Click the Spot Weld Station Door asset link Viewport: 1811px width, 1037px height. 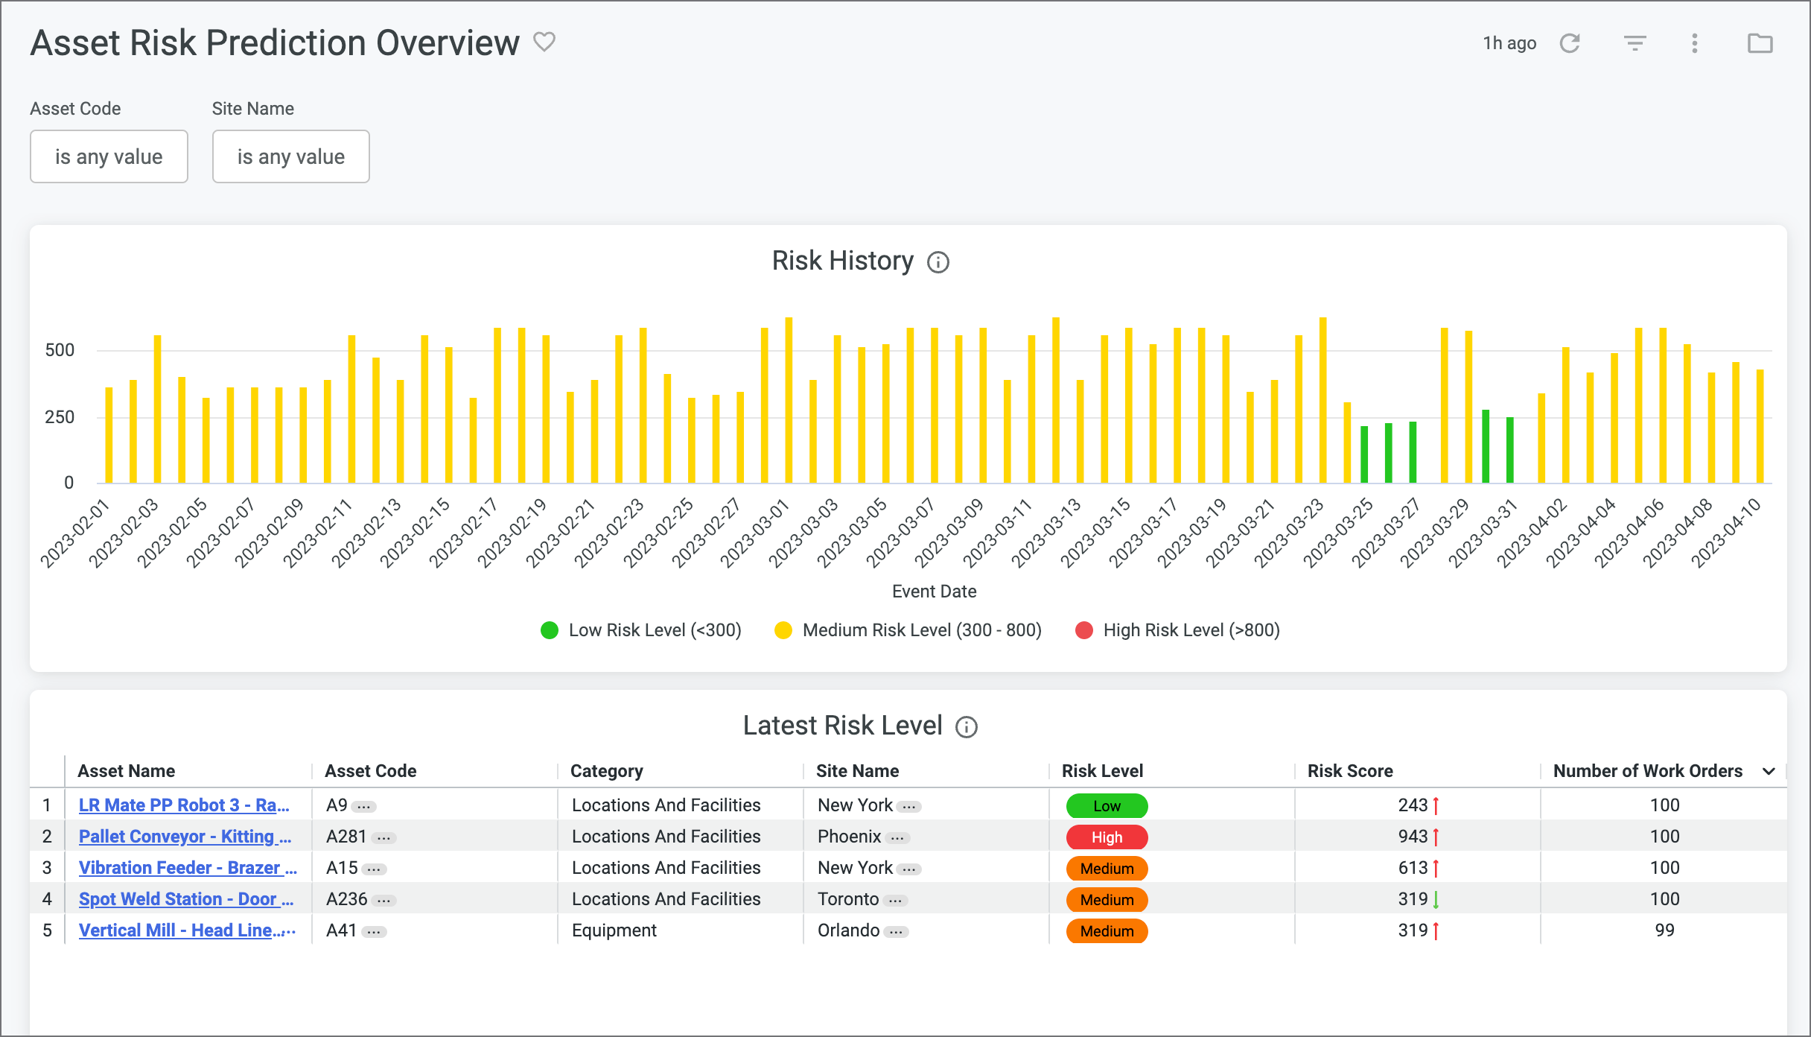pos(185,898)
